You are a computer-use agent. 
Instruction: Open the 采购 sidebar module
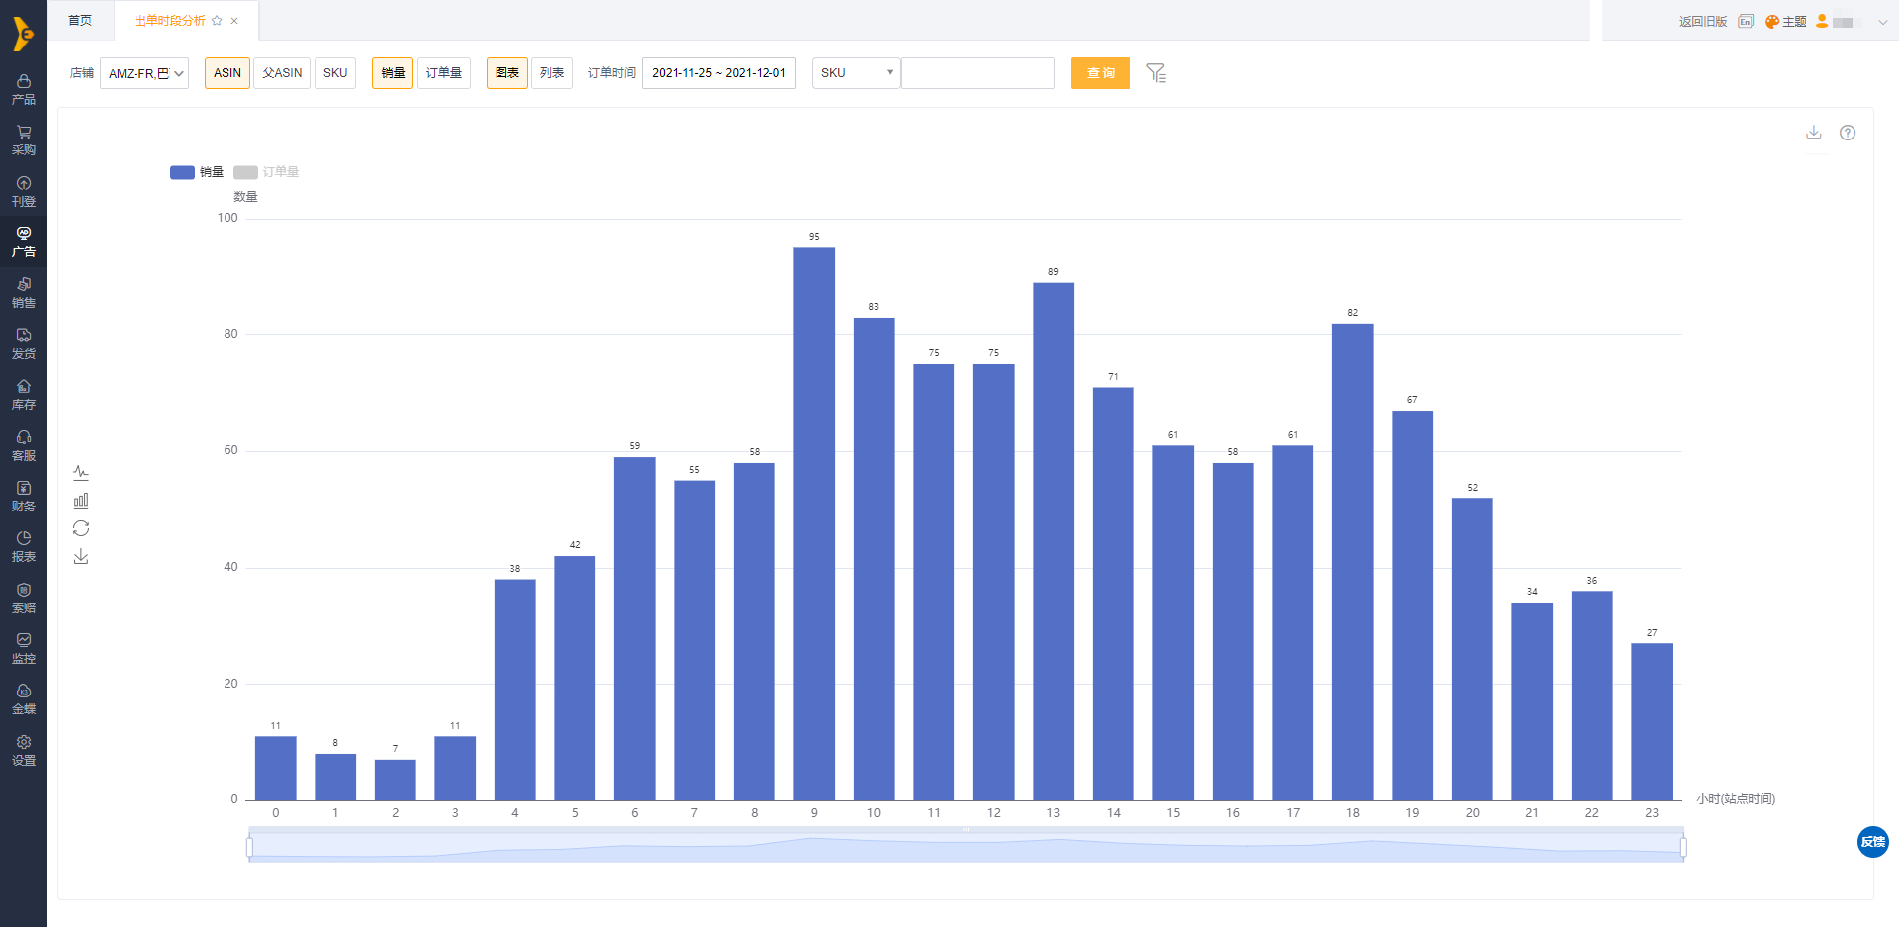(x=24, y=140)
